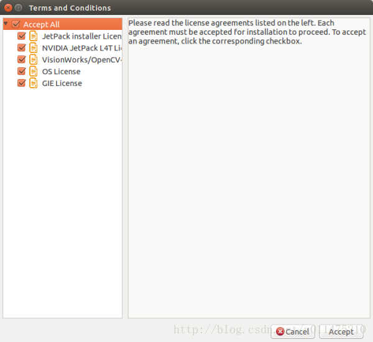
Task: Click the GIE License document icon
Action: [x=34, y=83]
